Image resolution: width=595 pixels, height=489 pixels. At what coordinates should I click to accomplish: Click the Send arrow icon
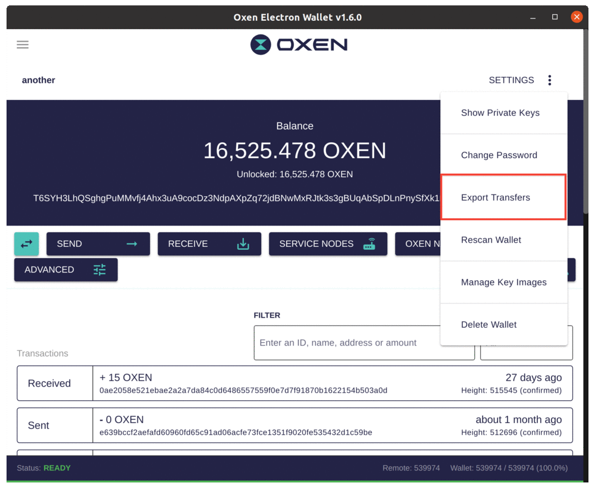coord(131,243)
